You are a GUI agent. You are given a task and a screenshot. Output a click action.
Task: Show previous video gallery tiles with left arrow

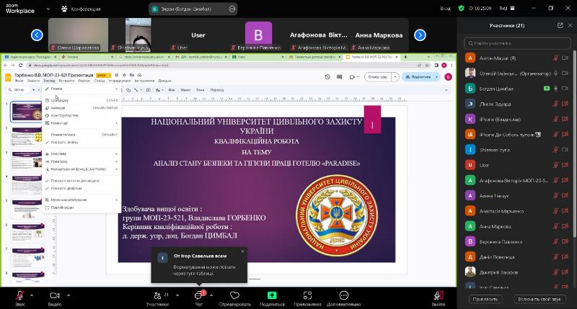click(37, 35)
